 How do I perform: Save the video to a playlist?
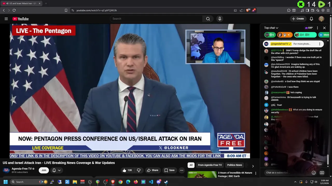coord(169,170)
